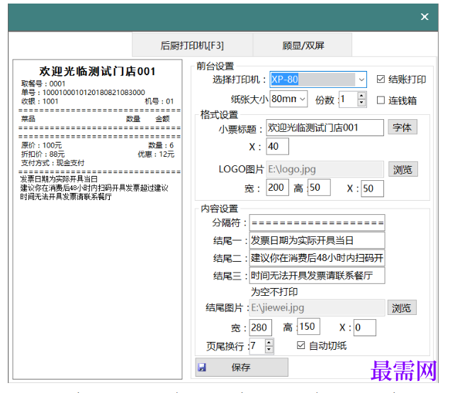Screen dimensions: 450x393
Task: Click the footer image 高 field showing 150
Action: click(x=309, y=326)
